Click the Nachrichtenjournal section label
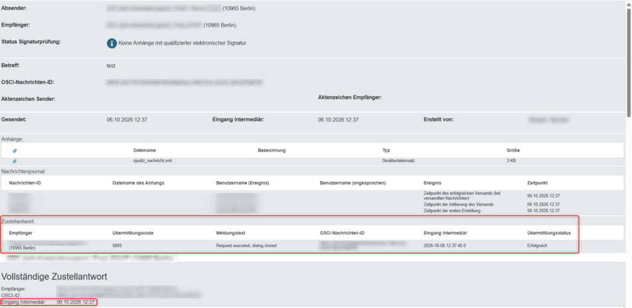Image resolution: width=632 pixels, height=308 pixels. pyautogui.click(x=23, y=171)
